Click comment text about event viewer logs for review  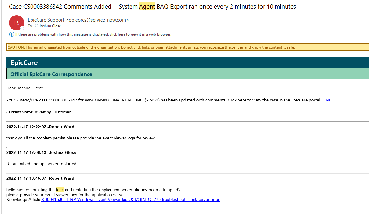point(81,138)
